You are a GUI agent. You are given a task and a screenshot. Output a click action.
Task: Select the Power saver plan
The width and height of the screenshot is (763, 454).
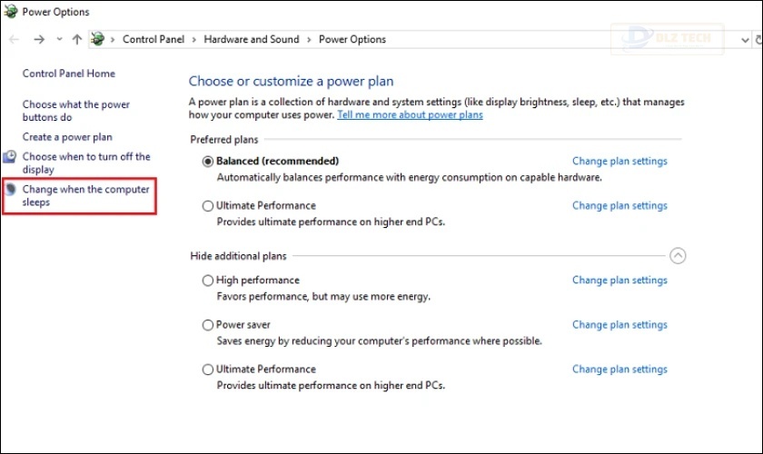[x=208, y=325]
